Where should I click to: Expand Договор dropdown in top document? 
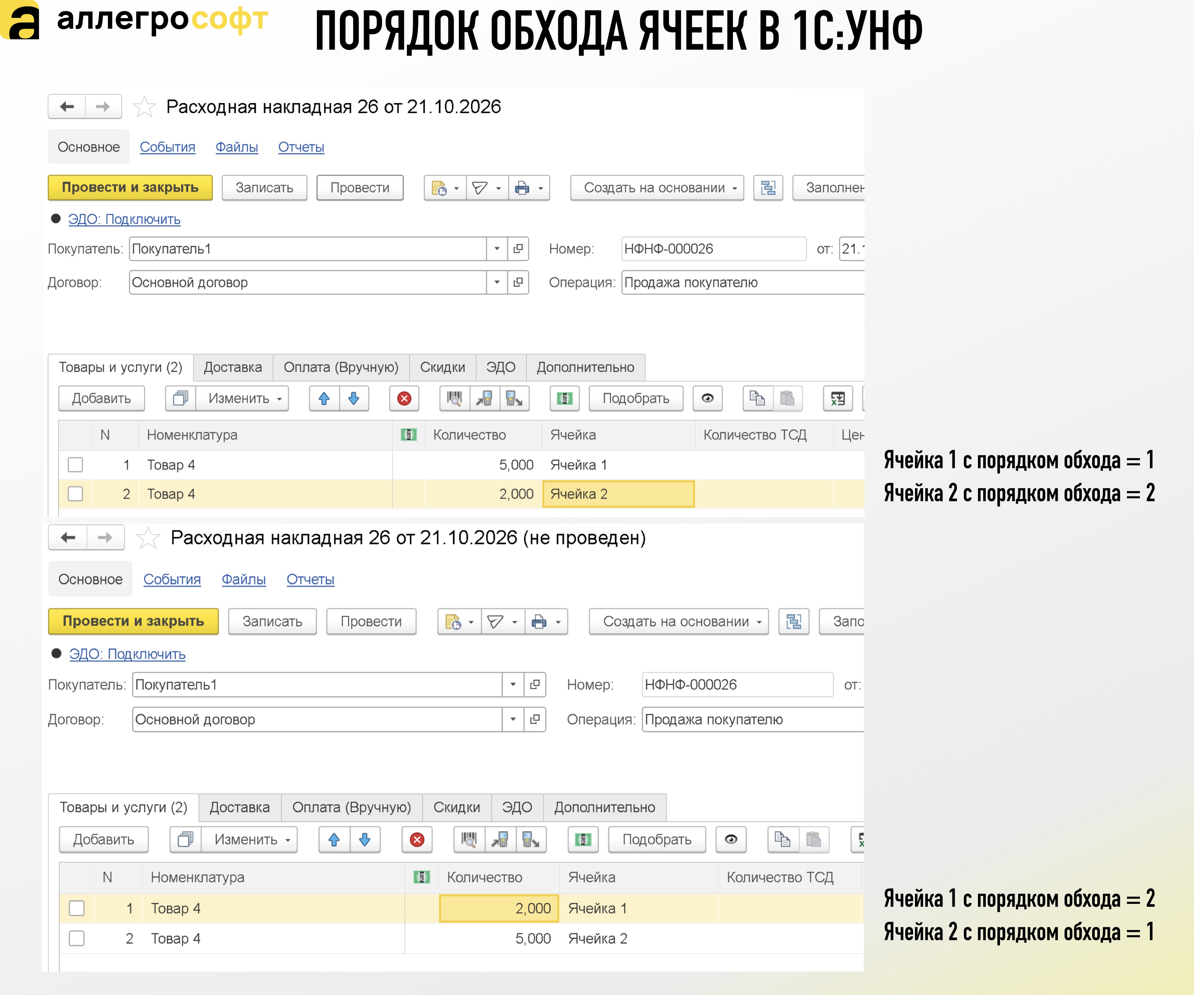pos(497,282)
